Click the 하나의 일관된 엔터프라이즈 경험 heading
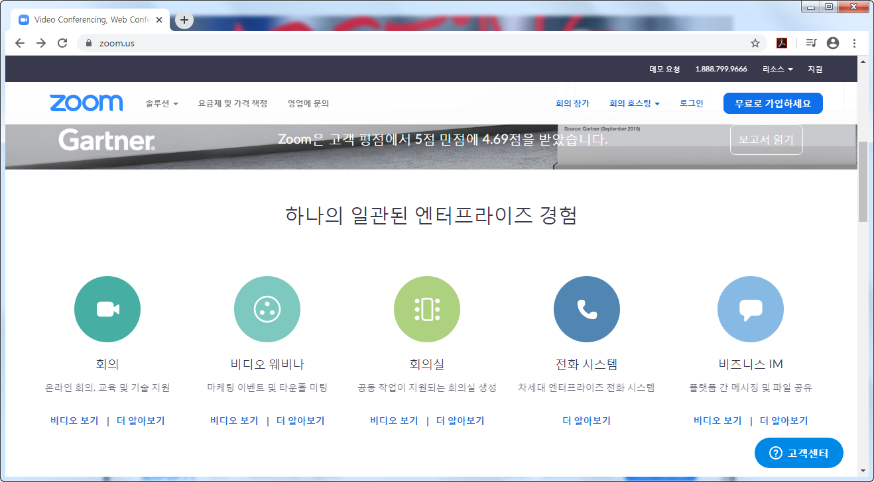This screenshot has height=482, width=874. point(431,215)
